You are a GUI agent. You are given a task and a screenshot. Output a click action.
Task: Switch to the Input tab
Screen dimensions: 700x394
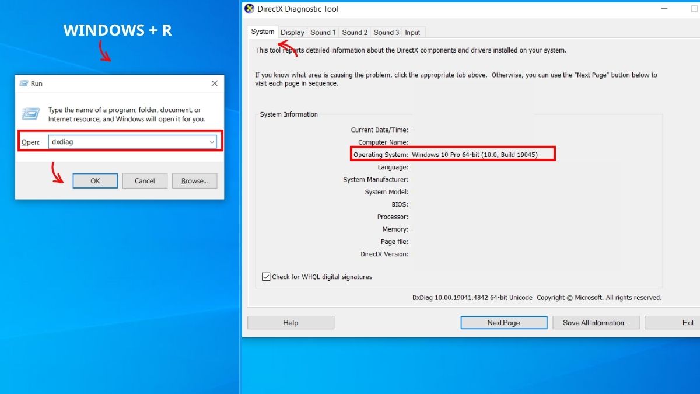(x=412, y=33)
